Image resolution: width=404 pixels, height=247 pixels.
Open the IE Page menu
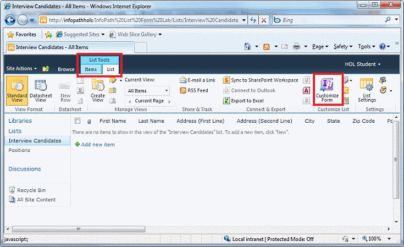click(320, 47)
